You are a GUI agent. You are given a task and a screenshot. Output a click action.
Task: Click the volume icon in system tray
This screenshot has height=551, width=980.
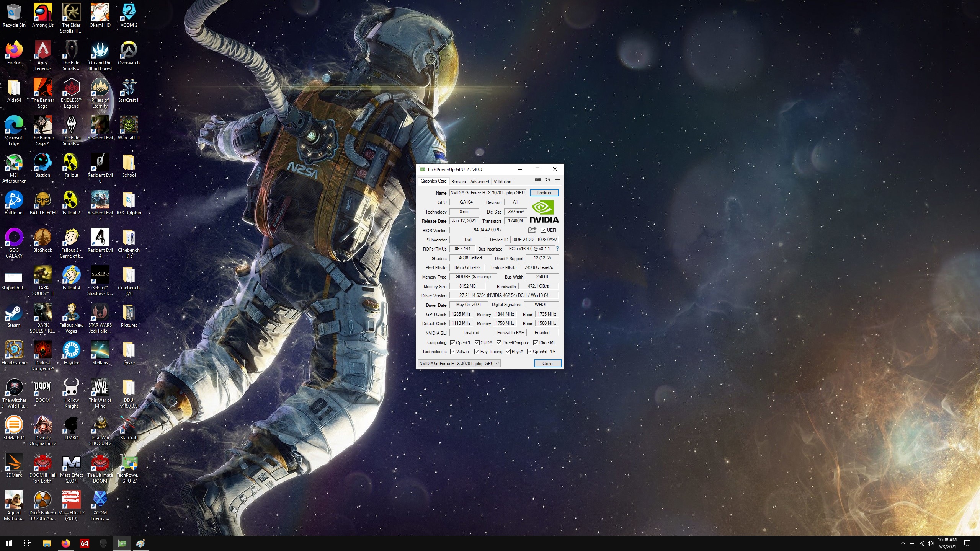click(930, 543)
